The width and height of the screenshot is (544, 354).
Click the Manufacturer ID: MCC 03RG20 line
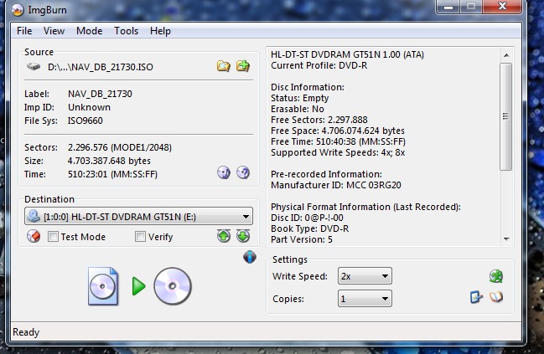(x=336, y=185)
